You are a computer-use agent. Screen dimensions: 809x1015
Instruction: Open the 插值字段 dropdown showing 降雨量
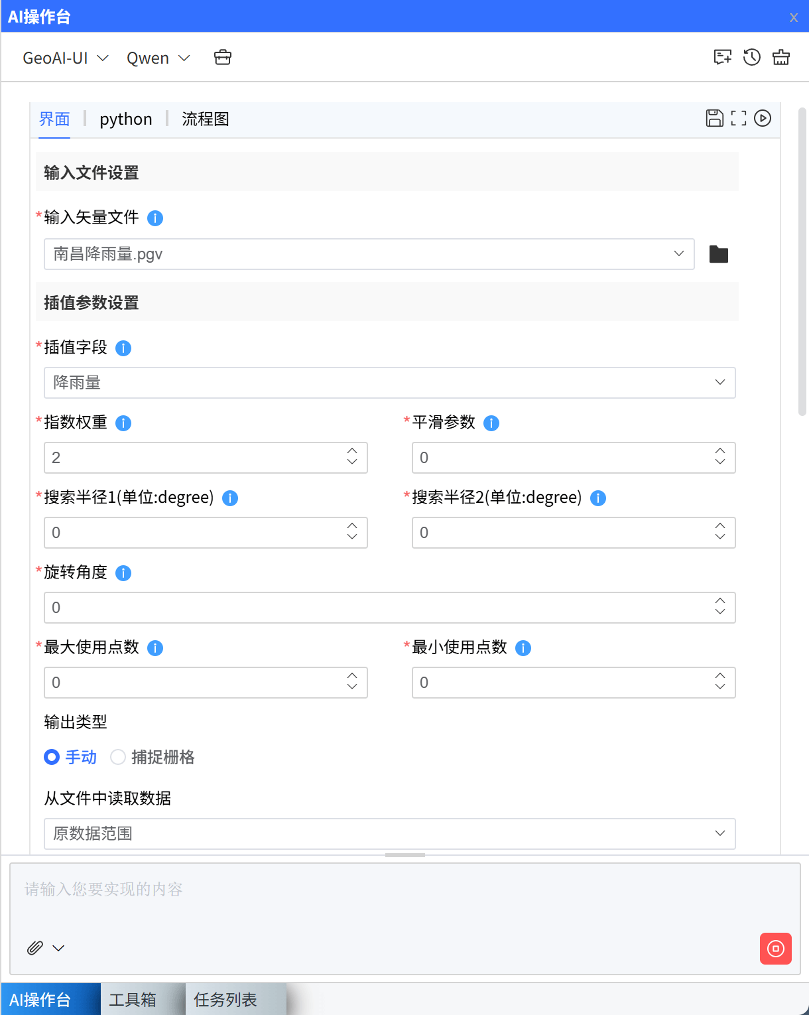(x=389, y=383)
